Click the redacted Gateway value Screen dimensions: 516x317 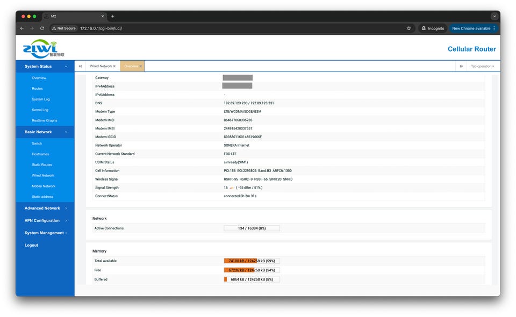point(238,77)
